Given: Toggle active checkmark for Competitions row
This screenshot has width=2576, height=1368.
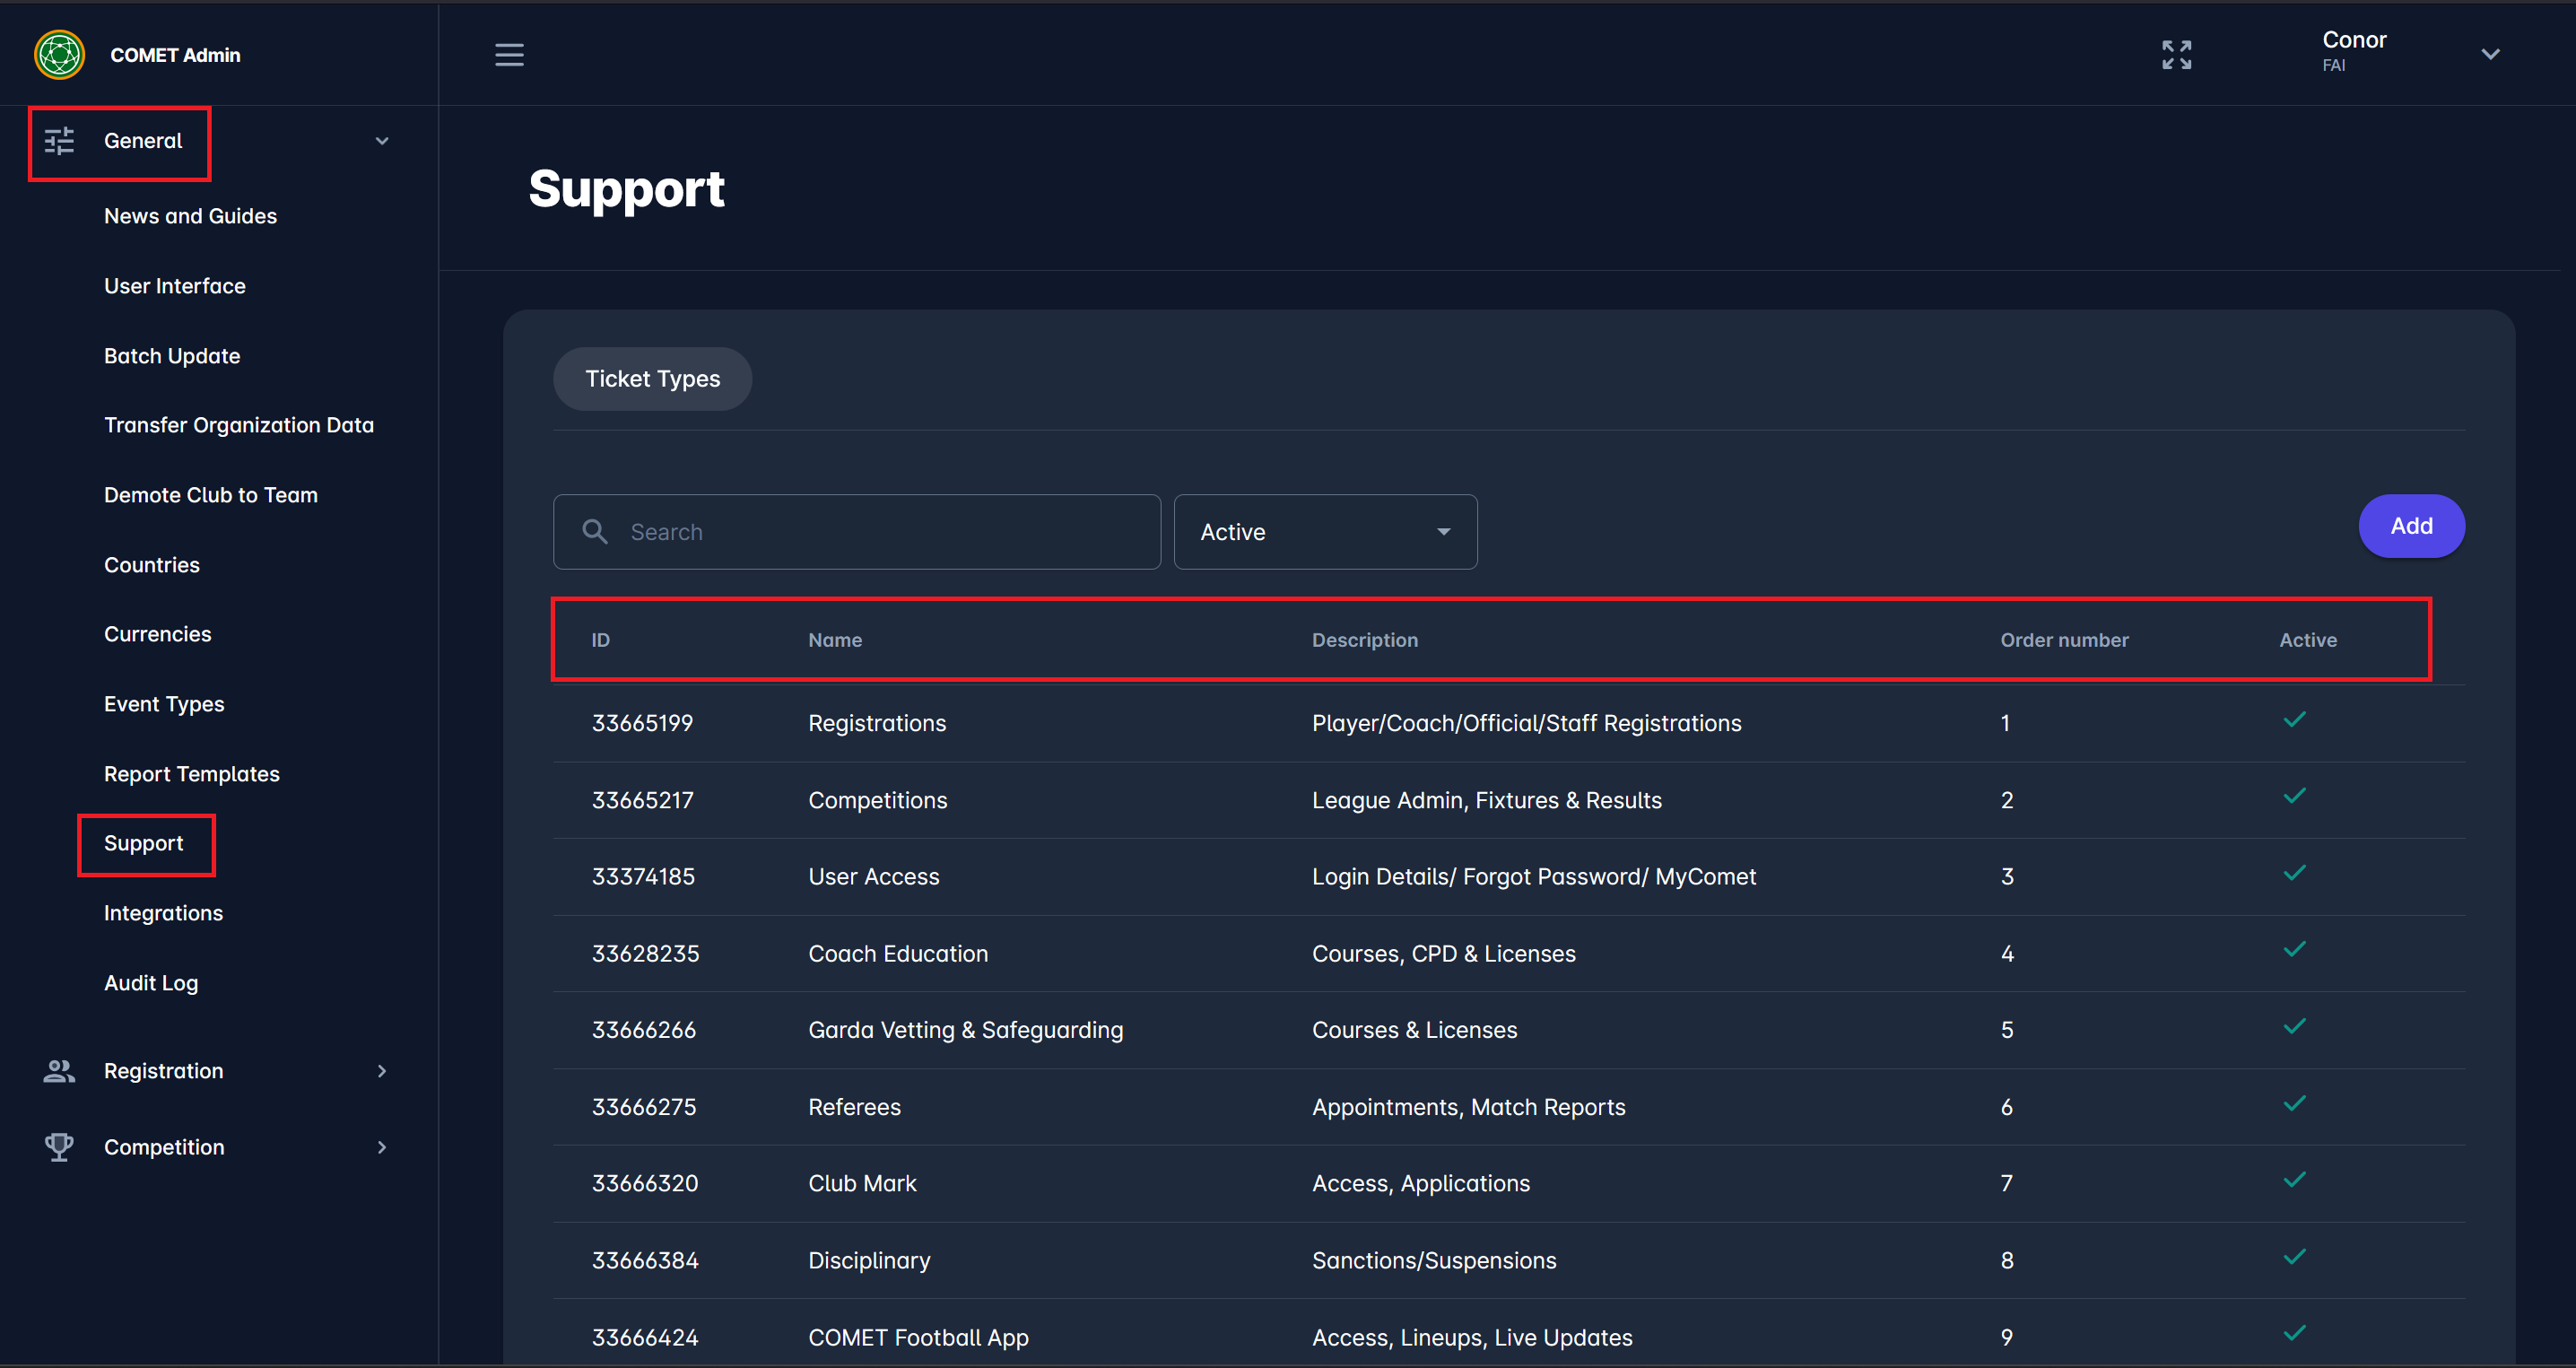Looking at the screenshot, I should click(2294, 797).
